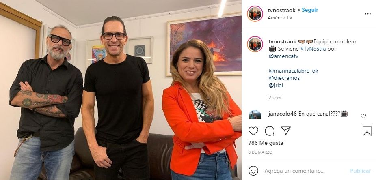Share the post via paper plane icon
376x180 pixels.
(286, 131)
